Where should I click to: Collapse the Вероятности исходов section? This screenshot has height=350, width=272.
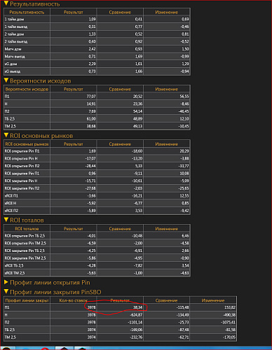click(6, 80)
